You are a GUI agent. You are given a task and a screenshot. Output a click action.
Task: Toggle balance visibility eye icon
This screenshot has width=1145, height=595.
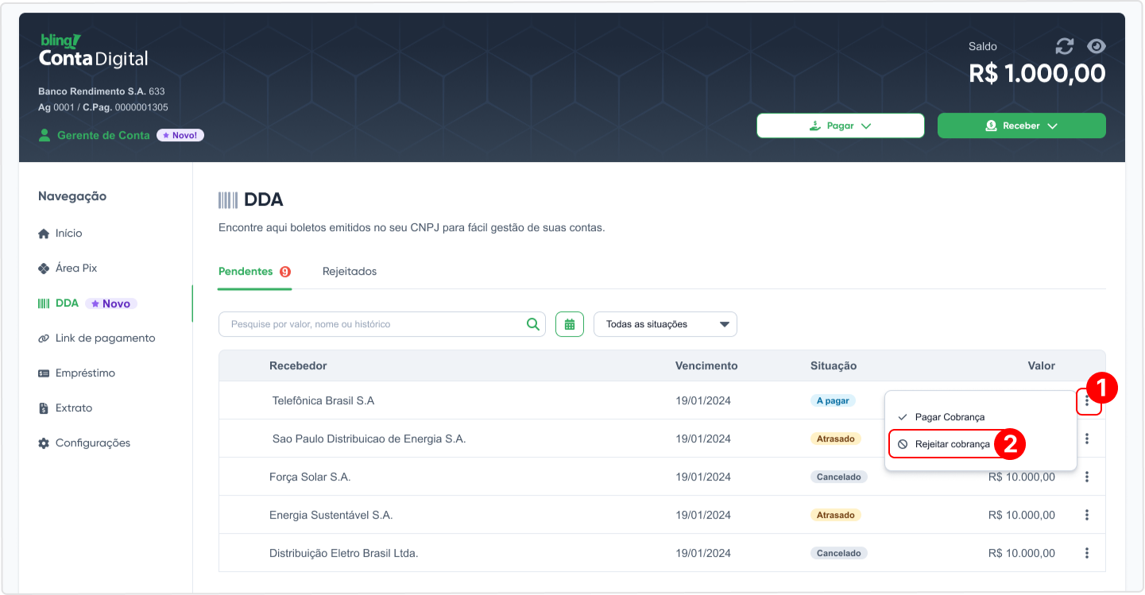[x=1097, y=46]
